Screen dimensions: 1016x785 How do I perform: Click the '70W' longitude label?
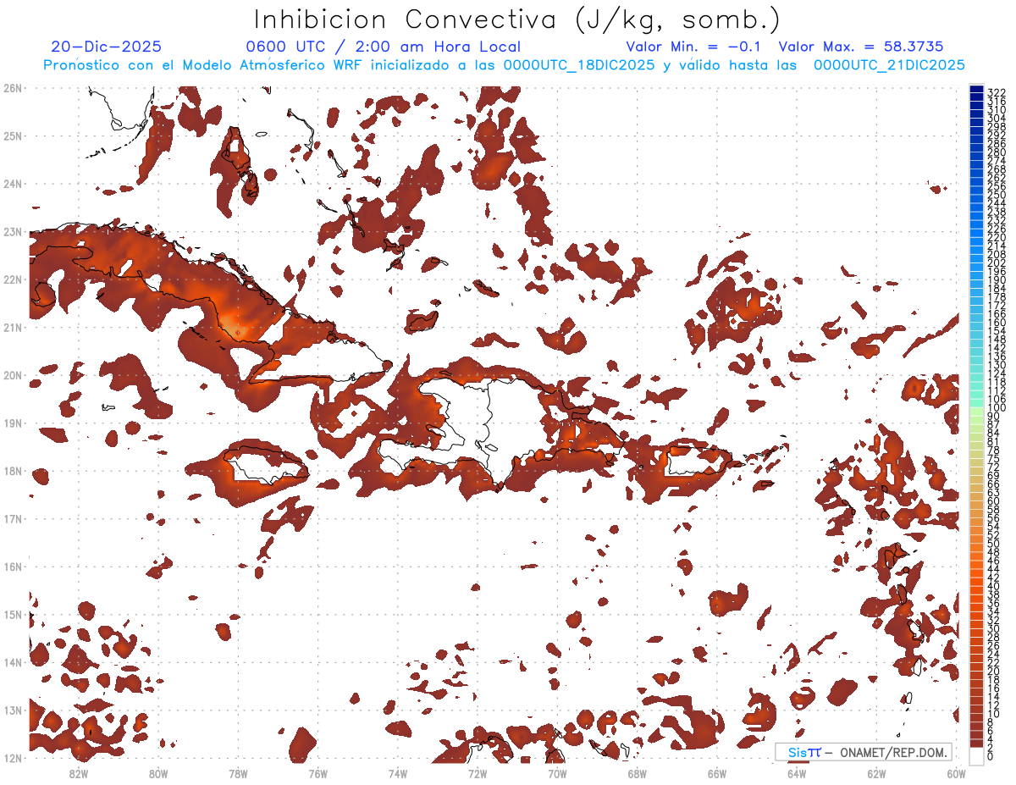click(557, 773)
